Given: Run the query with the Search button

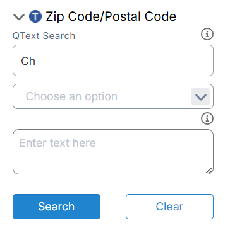Looking at the screenshot, I should tap(56, 207).
